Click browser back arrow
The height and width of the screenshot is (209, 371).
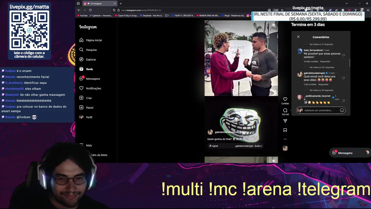79,10
